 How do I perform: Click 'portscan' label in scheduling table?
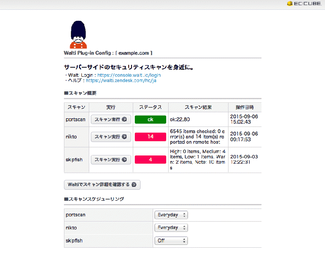point(75,215)
